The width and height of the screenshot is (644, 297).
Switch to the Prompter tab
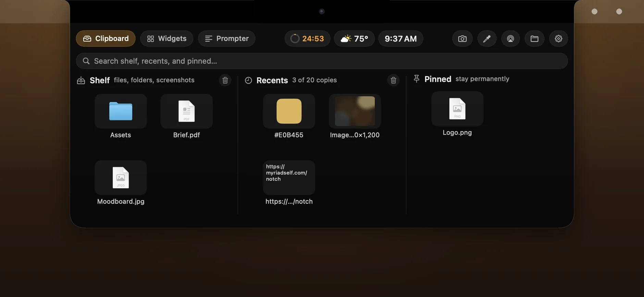tap(226, 38)
